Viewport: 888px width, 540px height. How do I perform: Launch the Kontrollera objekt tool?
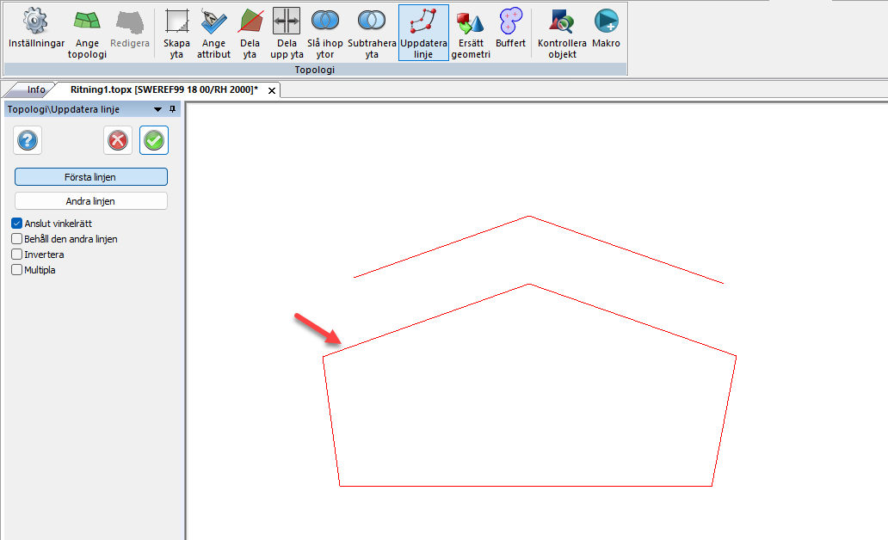point(562,34)
